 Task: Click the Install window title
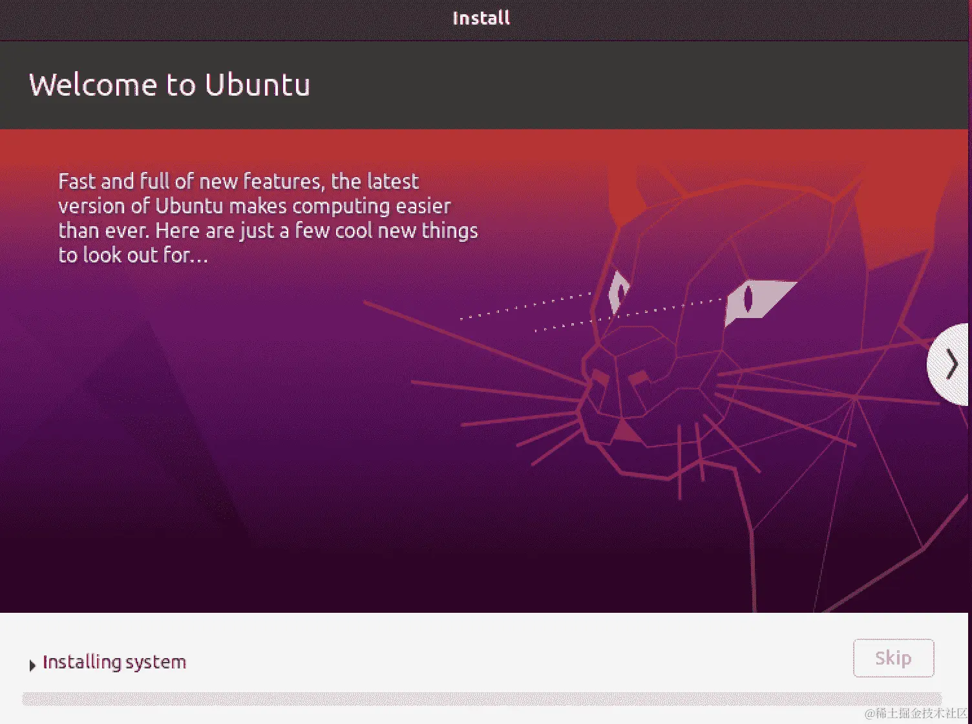481,18
